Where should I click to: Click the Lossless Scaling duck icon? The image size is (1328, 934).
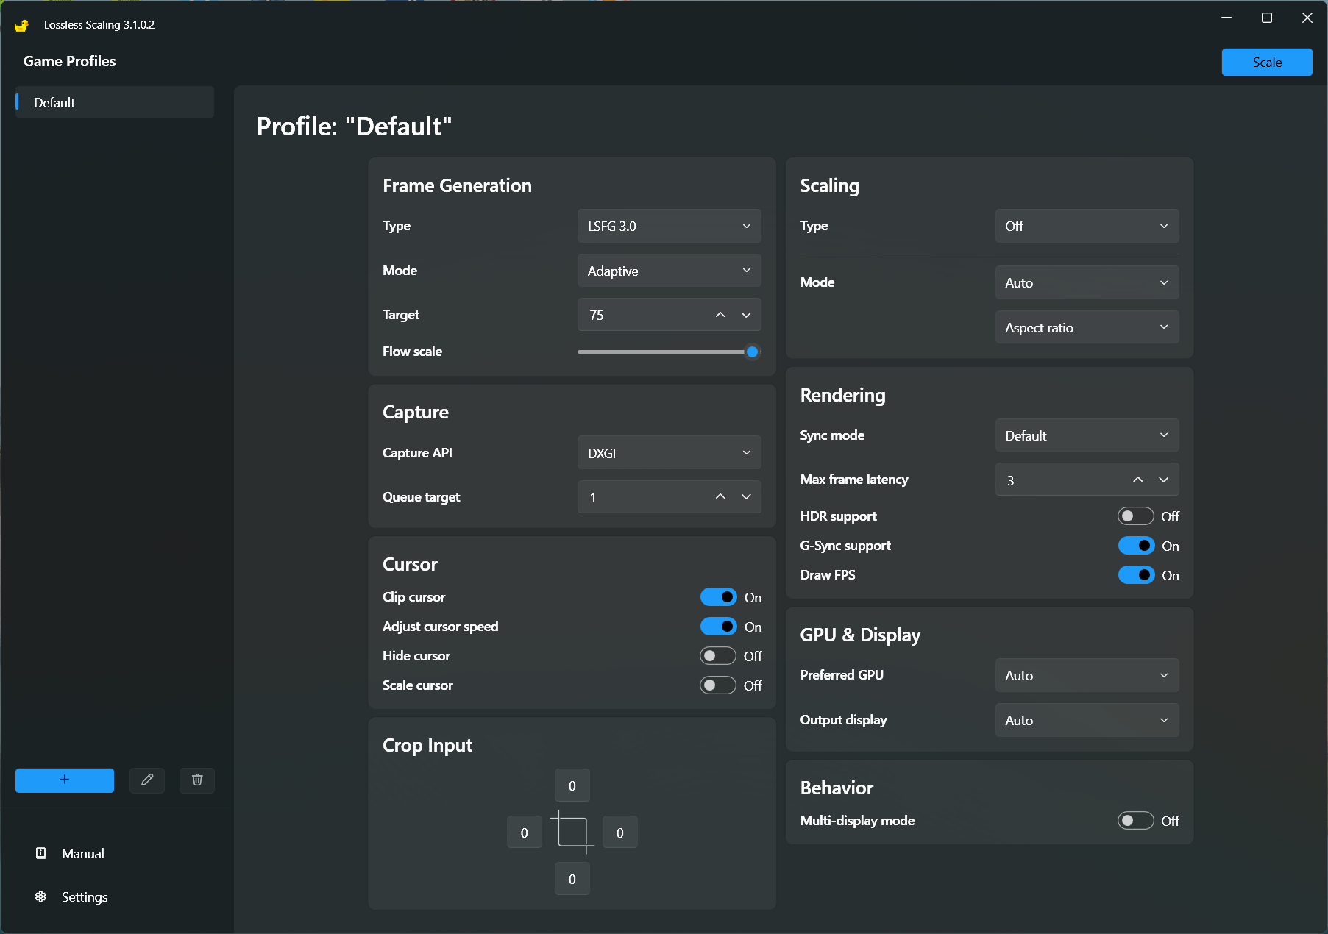pyautogui.click(x=21, y=25)
